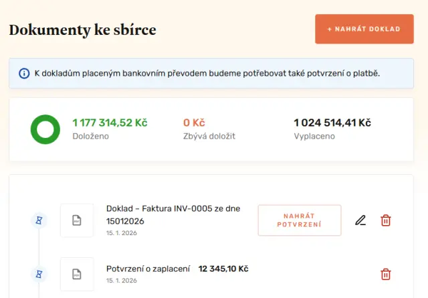Click the hourglass status icon beside the Faktura INV-0005 document
Screen dimensions: 428x298
click(x=39, y=220)
